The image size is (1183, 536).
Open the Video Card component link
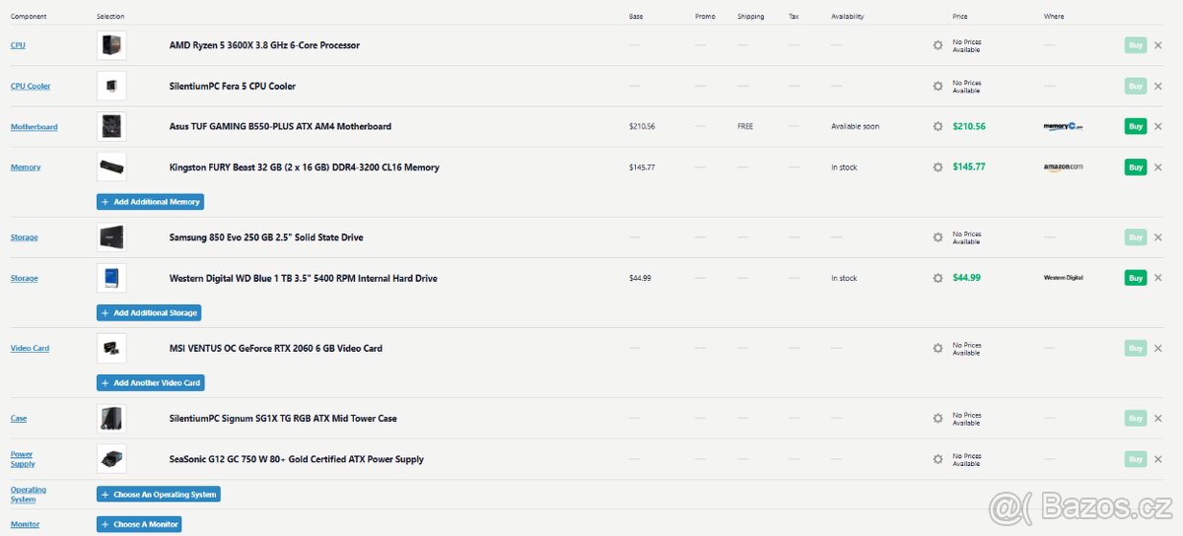tap(30, 348)
